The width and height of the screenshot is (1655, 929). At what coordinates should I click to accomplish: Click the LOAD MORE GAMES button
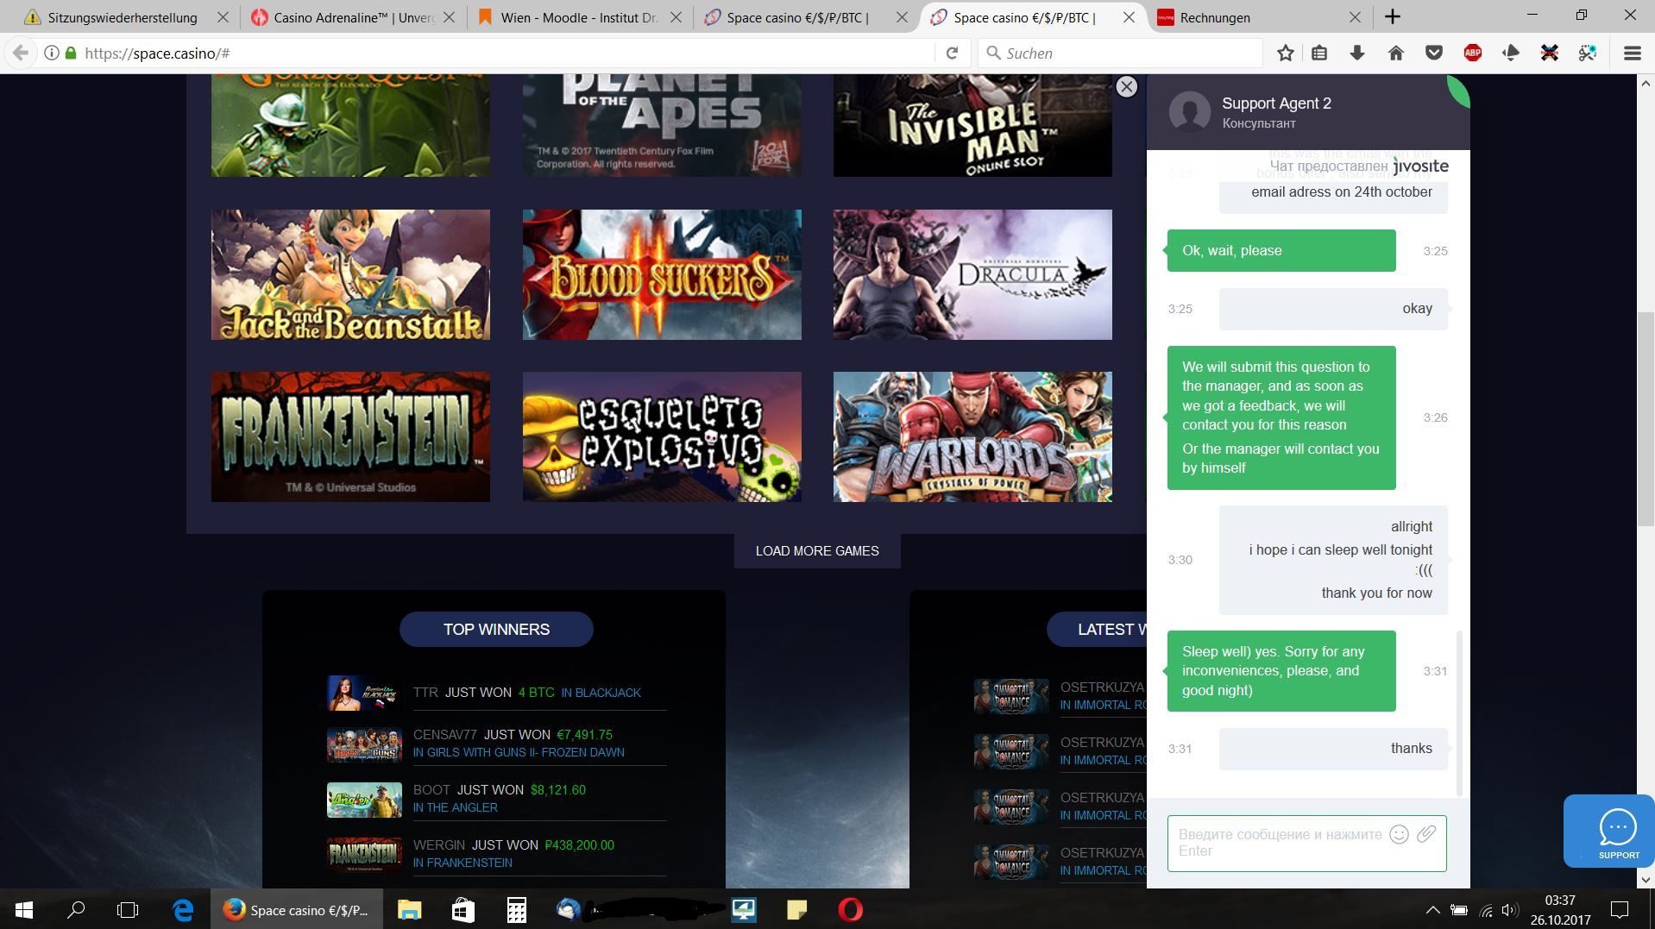817,551
